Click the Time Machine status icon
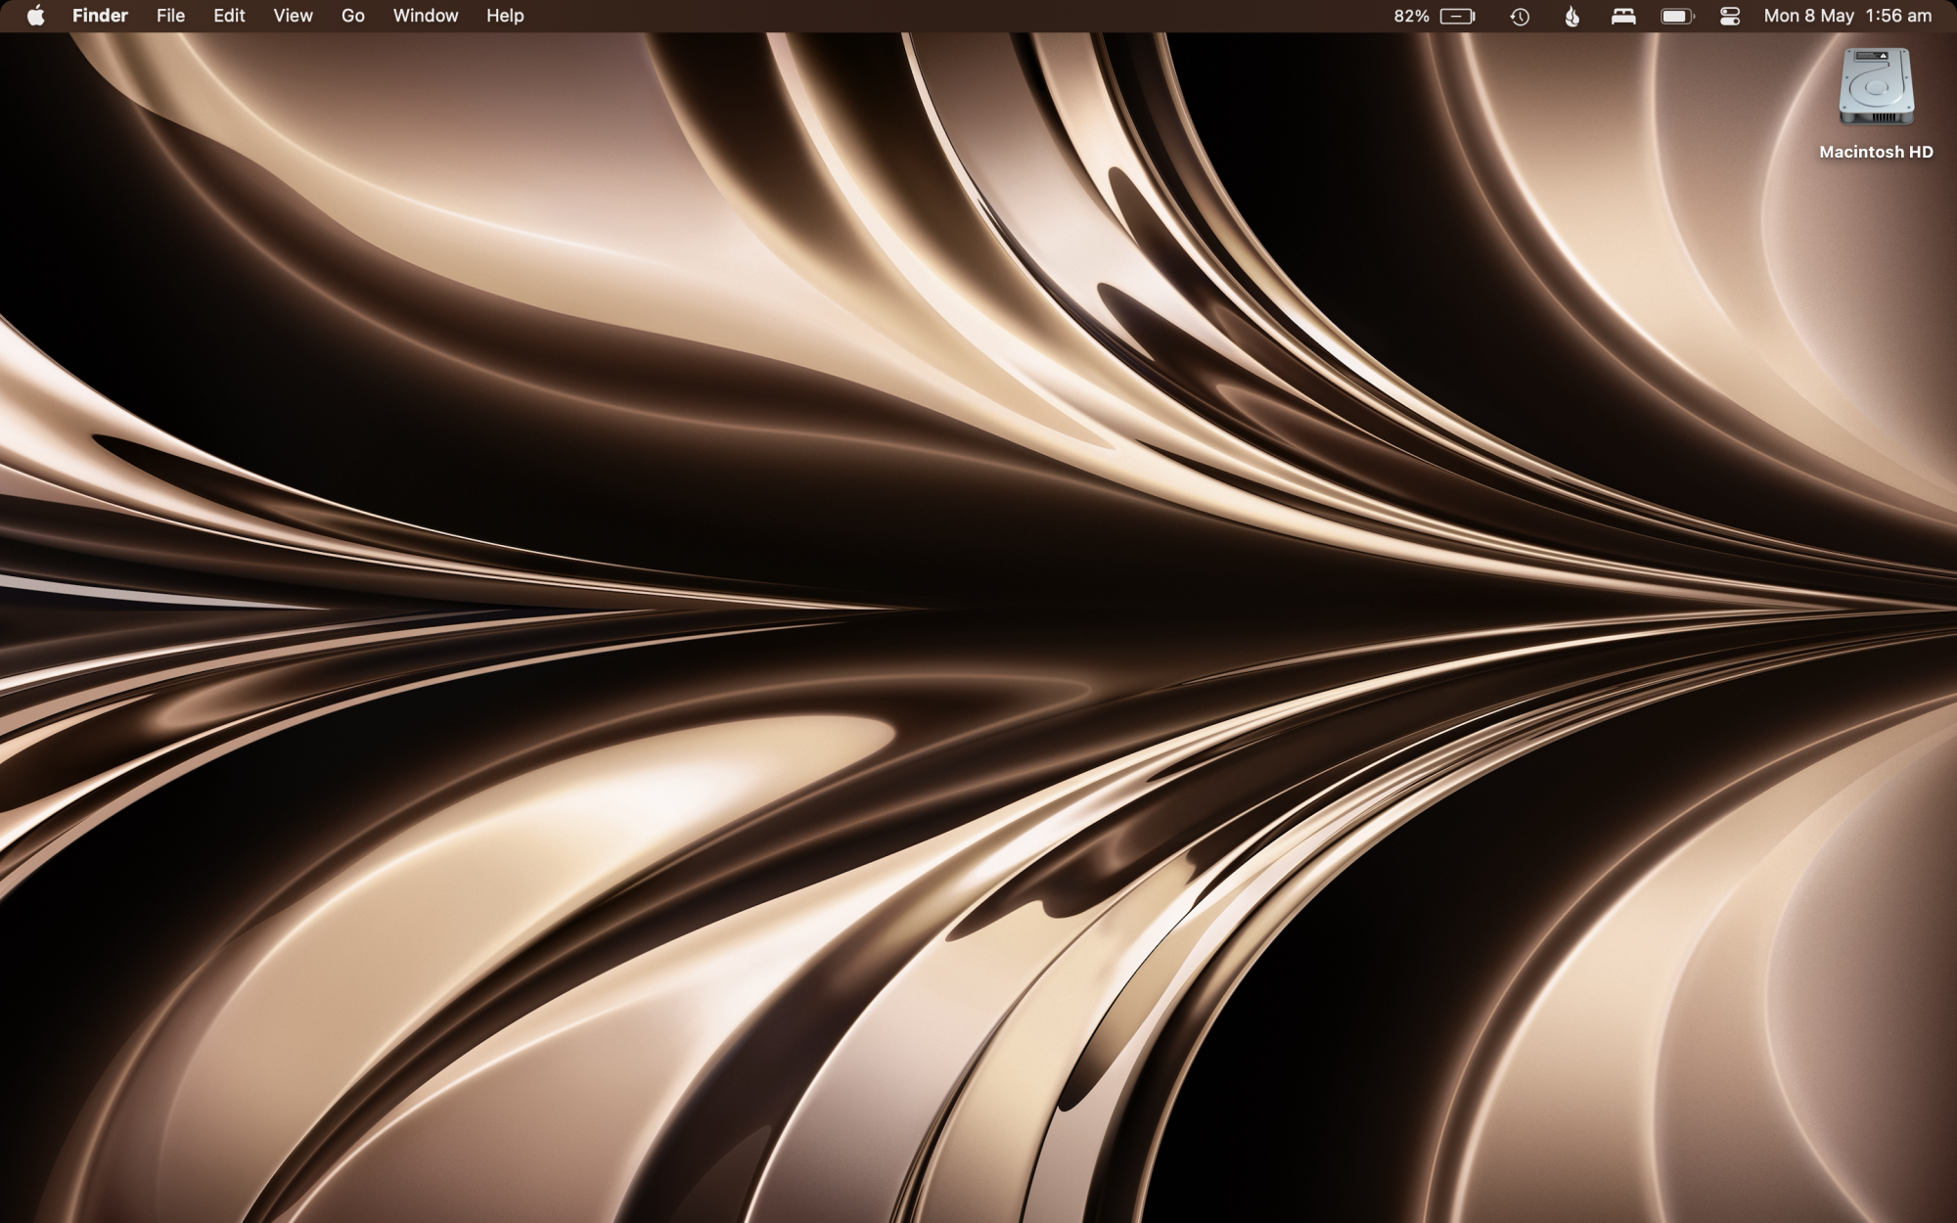 (1520, 17)
